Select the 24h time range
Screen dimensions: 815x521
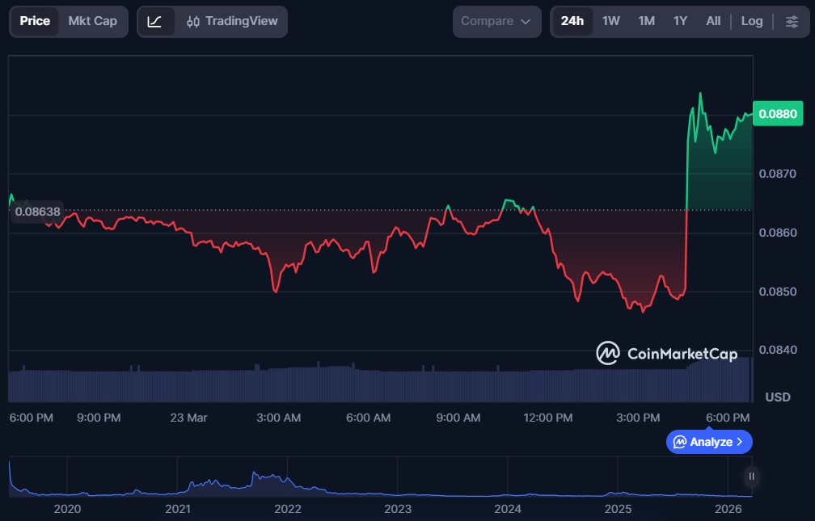pyautogui.click(x=572, y=22)
